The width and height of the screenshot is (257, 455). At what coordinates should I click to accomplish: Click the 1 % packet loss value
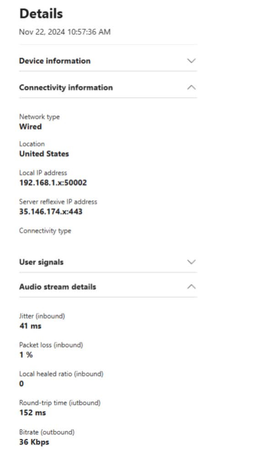(x=26, y=355)
